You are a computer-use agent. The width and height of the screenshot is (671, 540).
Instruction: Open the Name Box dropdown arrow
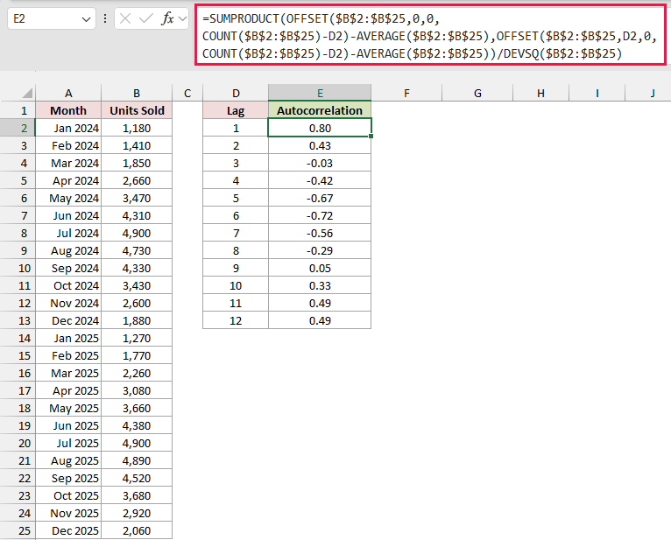tap(86, 19)
